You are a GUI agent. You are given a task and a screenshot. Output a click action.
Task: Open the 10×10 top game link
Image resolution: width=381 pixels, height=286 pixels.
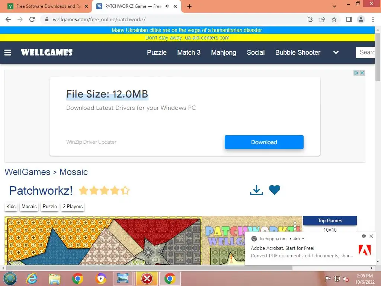click(x=330, y=230)
